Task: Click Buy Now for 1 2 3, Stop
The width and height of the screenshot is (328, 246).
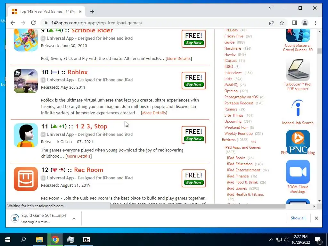Action: click(194, 139)
